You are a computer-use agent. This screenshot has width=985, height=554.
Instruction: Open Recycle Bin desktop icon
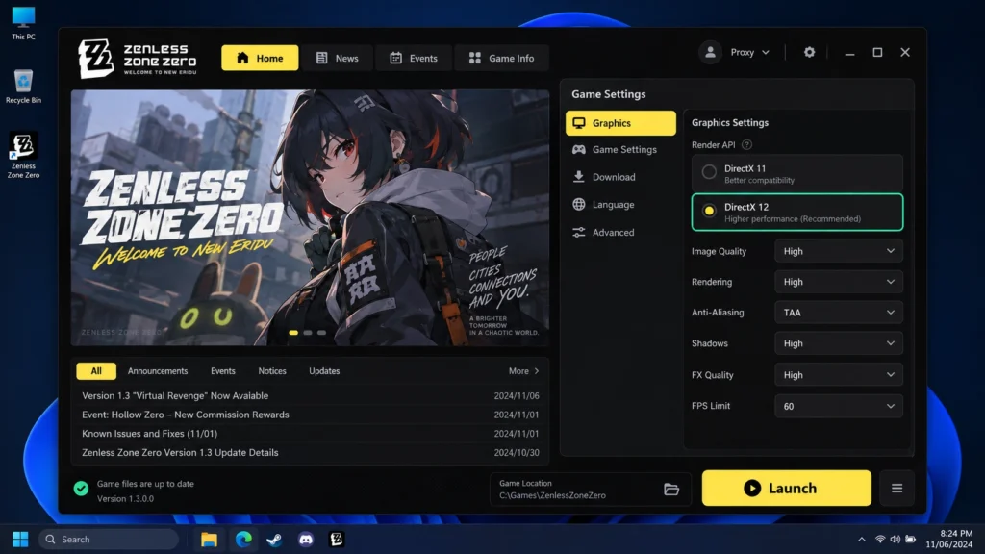[23, 87]
